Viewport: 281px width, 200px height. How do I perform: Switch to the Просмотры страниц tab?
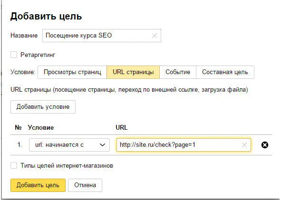pyautogui.click(x=72, y=72)
